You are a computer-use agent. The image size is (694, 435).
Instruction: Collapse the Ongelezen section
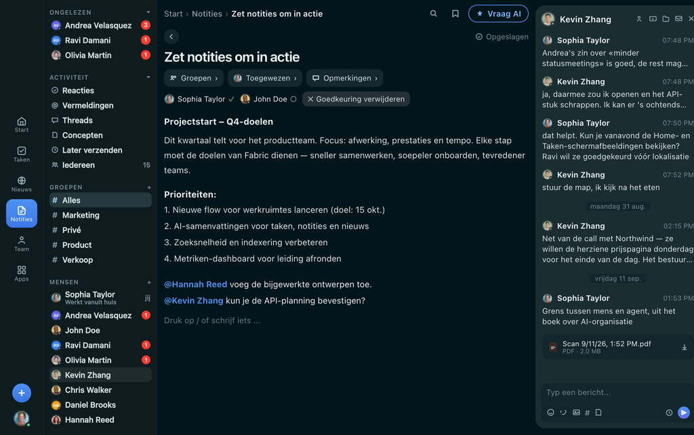click(148, 12)
